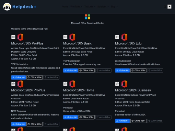The height and width of the screenshot is (131, 175).
Task: Download Online x64 for Microsoft 365 Edu
Action: point(122,71)
